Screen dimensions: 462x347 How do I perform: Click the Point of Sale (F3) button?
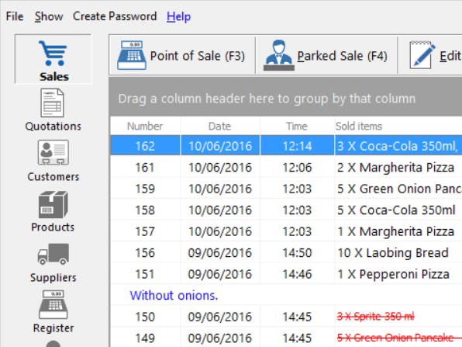coord(182,55)
